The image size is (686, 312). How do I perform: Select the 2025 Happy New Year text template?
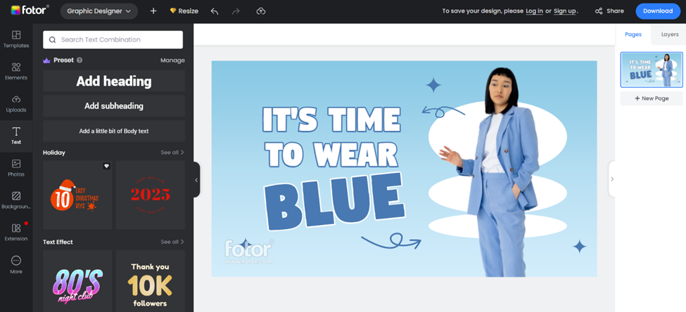151,195
